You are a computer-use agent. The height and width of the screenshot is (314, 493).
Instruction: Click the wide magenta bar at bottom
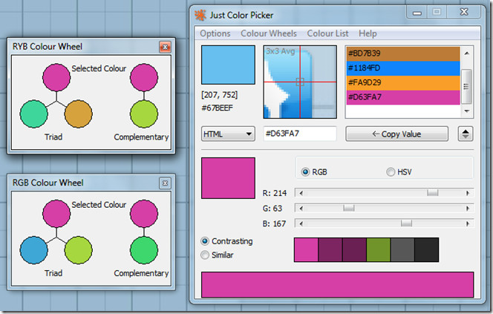pos(337,285)
